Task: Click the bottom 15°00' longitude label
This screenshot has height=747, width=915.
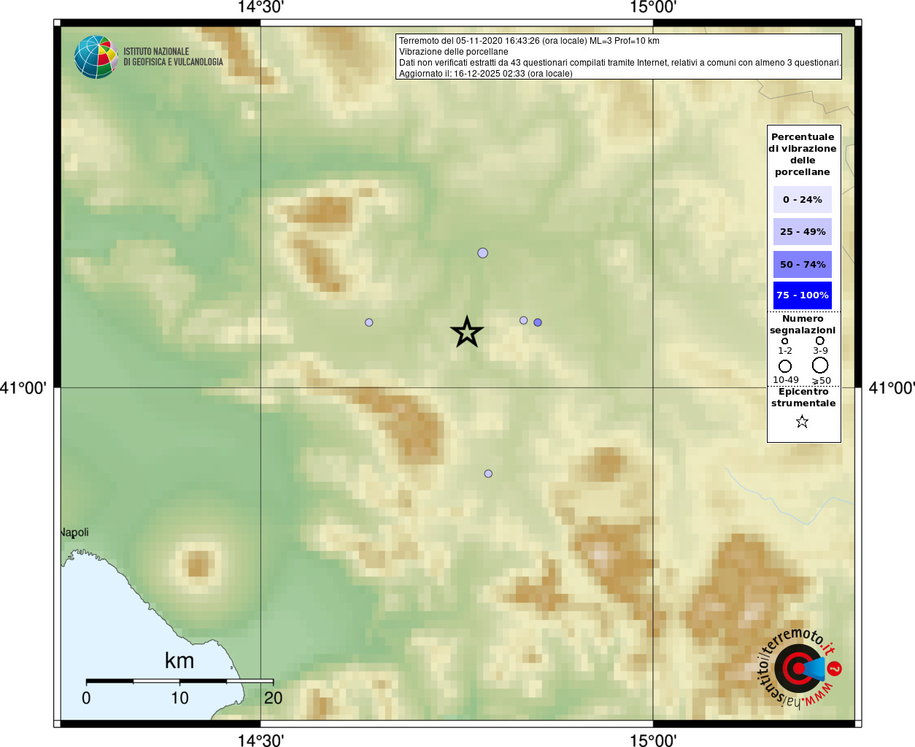Action: coord(653,740)
